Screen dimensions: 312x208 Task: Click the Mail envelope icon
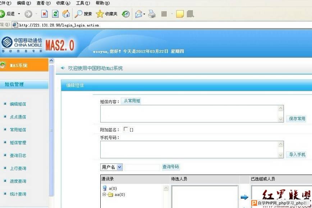[x=139, y=14]
